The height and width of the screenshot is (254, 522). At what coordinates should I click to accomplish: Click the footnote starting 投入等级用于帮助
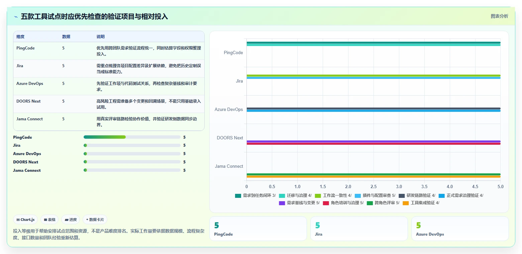(109, 235)
